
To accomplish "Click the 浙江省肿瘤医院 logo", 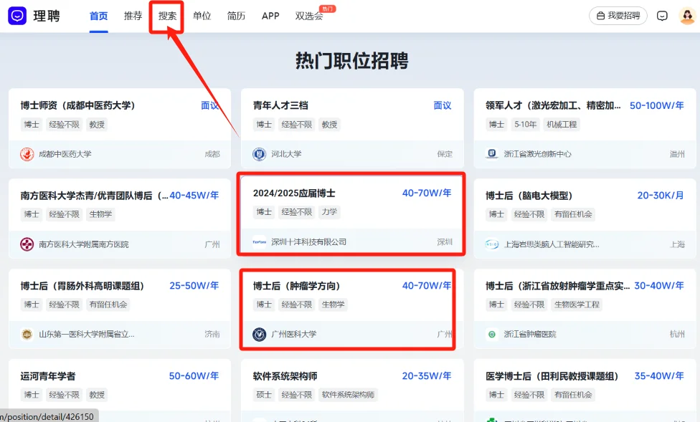I will tap(492, 333).
